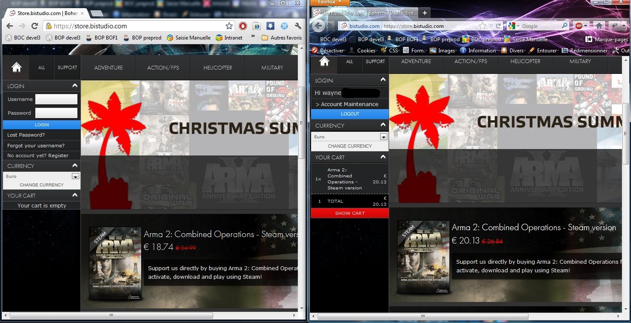Click Chrome's horizontal scrollbar thumb

coord(111,315)
